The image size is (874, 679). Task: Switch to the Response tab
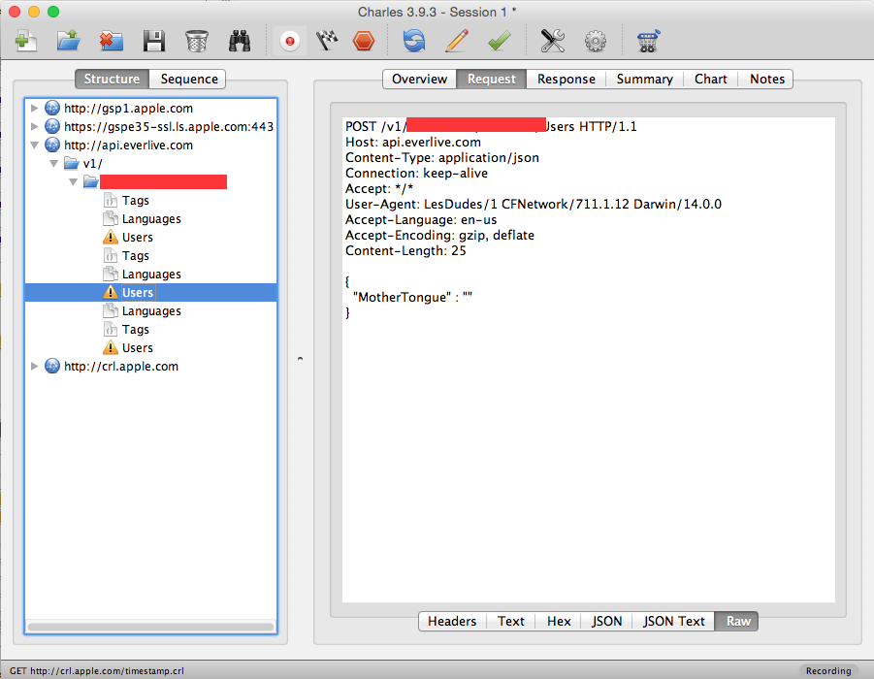tap(566, 80)
